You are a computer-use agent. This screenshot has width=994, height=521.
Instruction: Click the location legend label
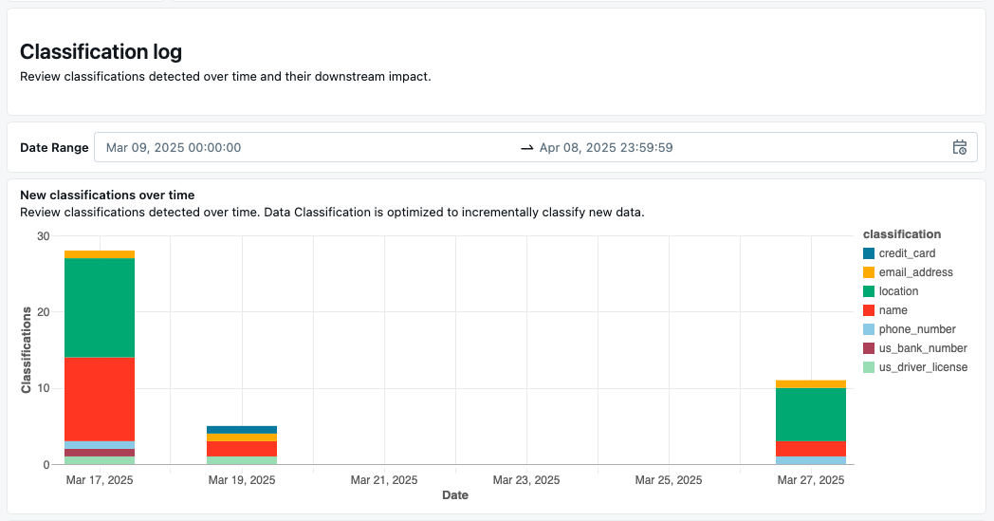[x=898, y=291]
